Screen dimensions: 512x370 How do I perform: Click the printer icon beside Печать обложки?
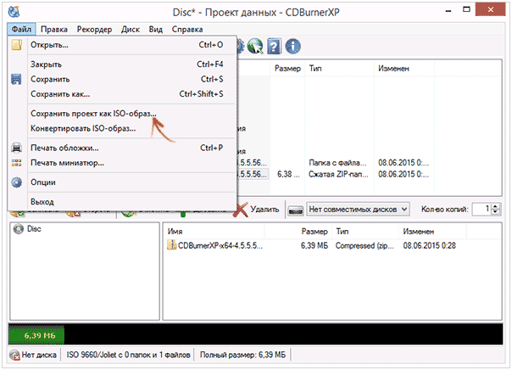(x=17, y=148)
